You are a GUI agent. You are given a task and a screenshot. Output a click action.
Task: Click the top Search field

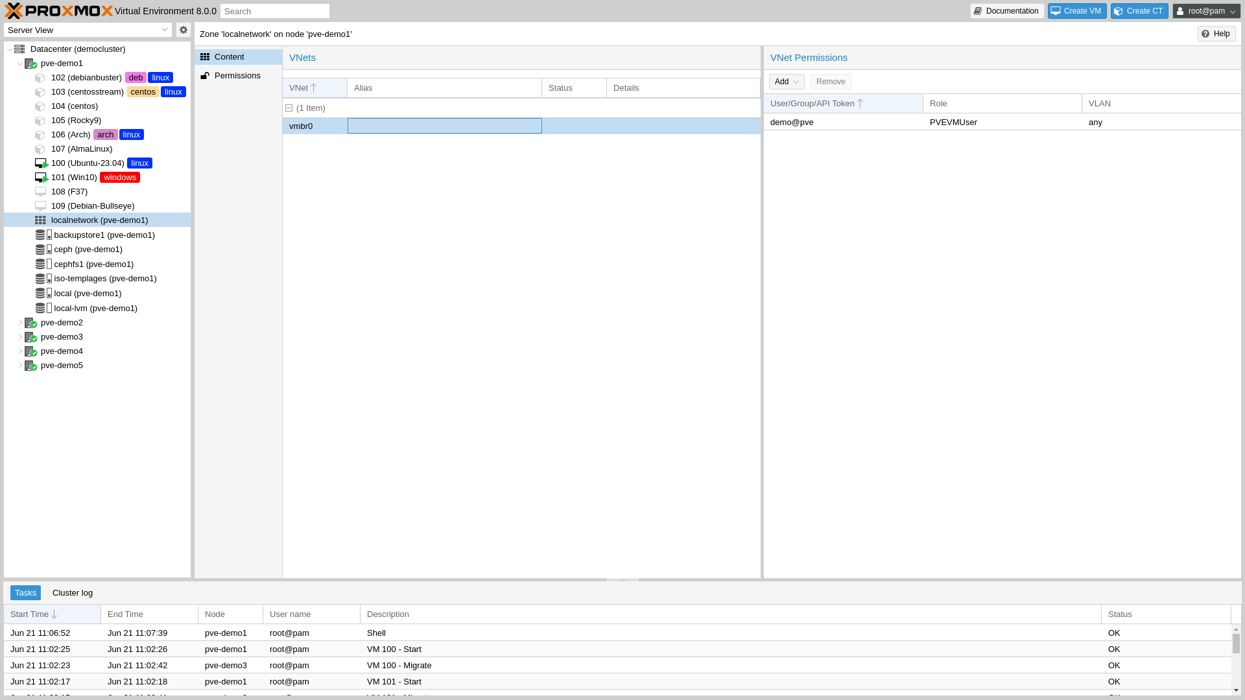pos(275,11)
